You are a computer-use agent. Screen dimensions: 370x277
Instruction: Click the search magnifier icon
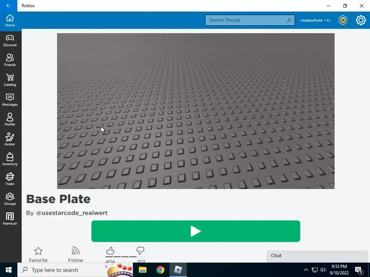[289, 20]
